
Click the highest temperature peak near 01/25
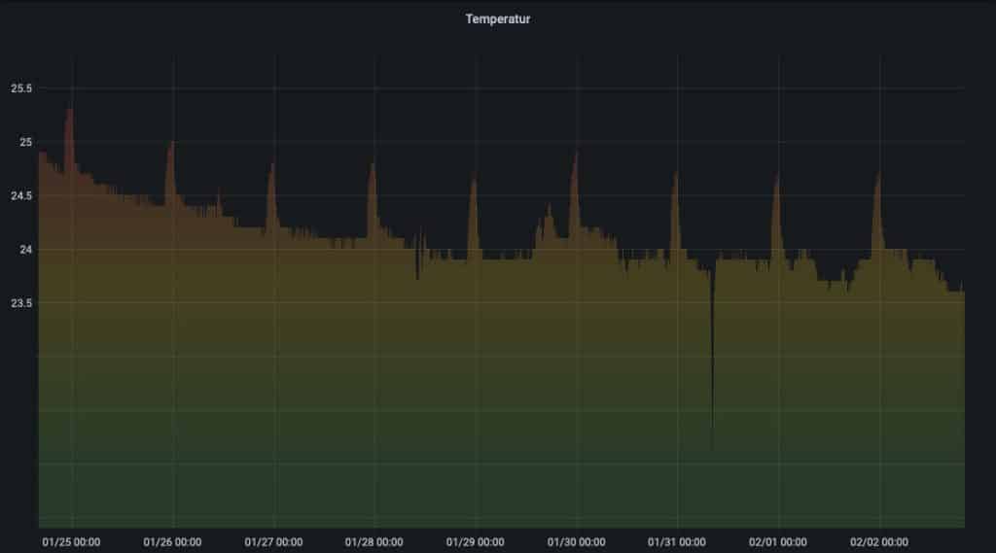[69, 112]
